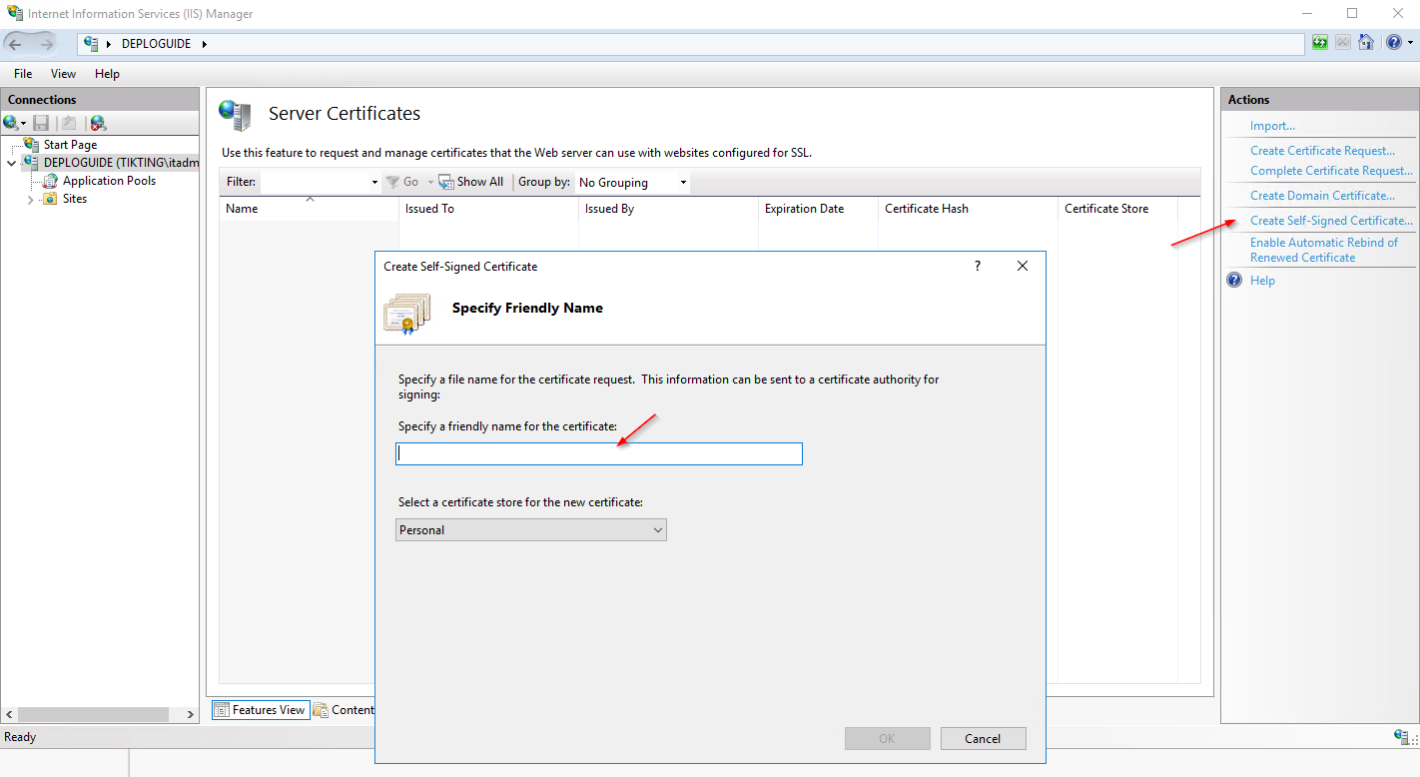The height and width of the screenshot is (777, 1420).
Task: Click the Home icon in address bar
Action: [1365, 43]
